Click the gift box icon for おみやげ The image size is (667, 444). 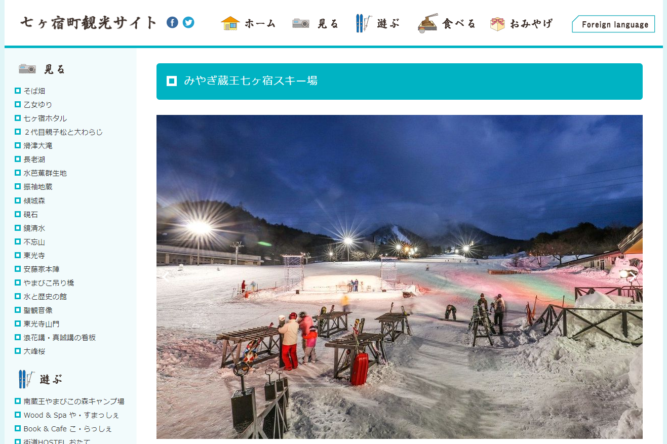pyautogui.click(x=497, y=24)
